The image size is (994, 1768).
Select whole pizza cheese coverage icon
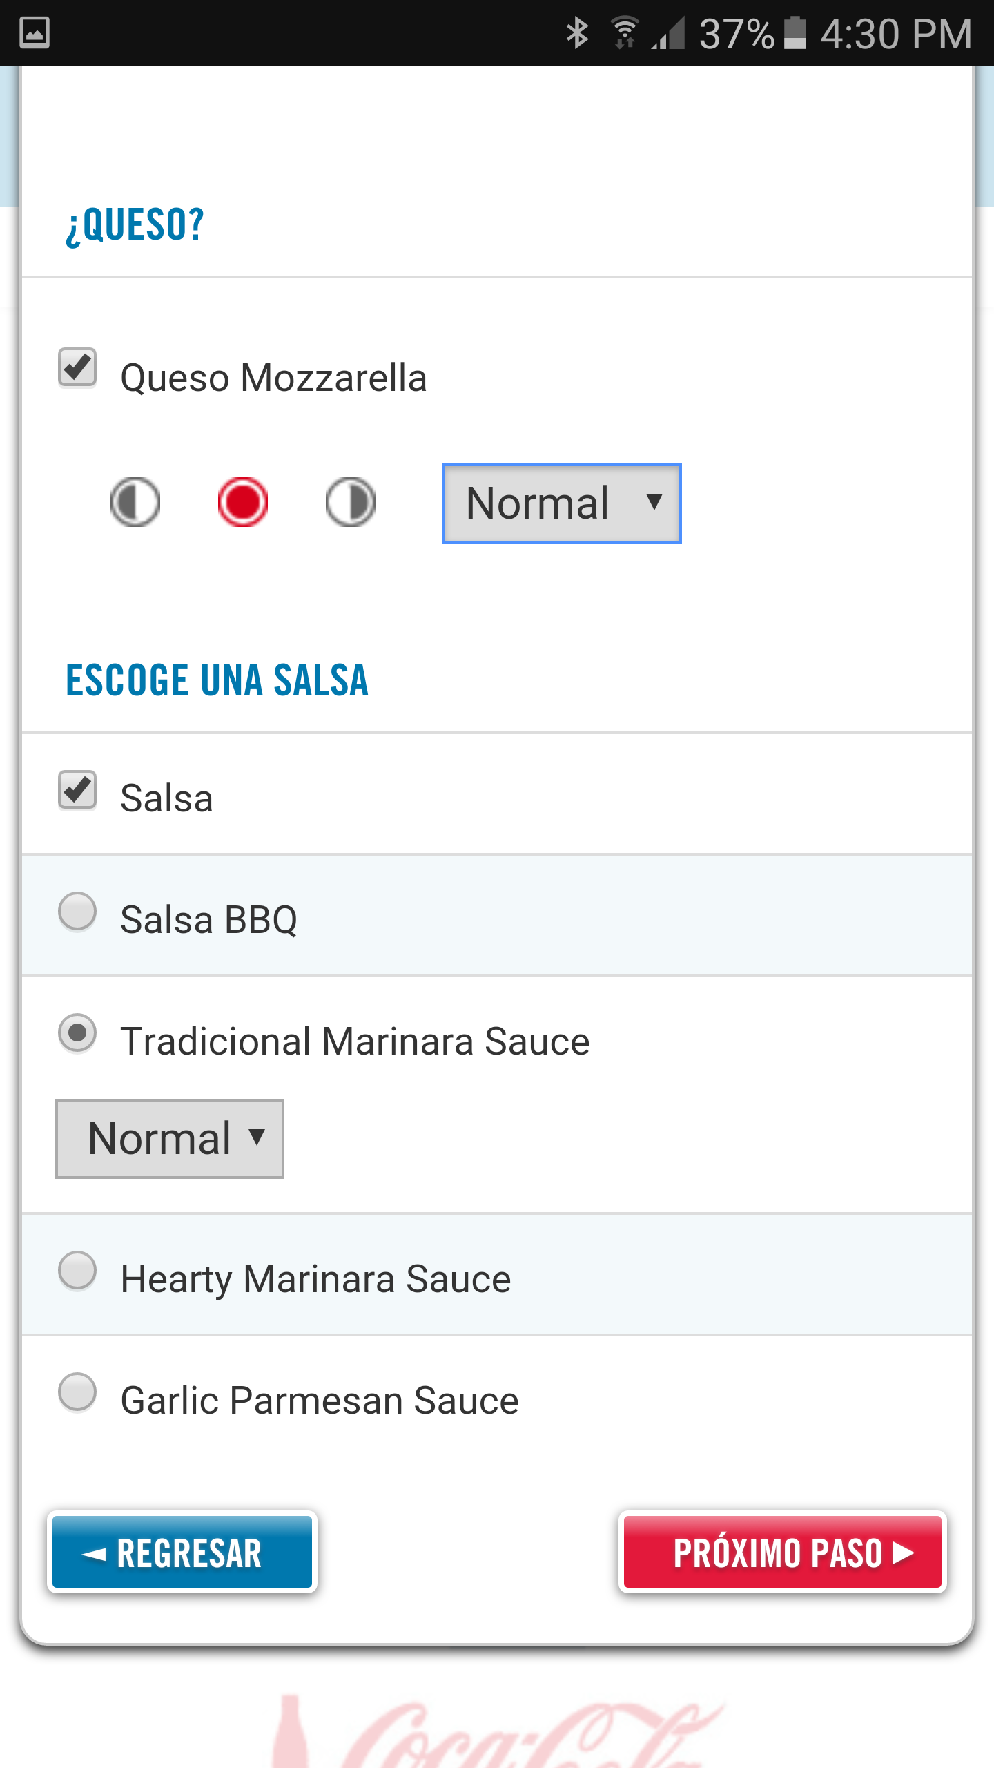pos(242,502)
